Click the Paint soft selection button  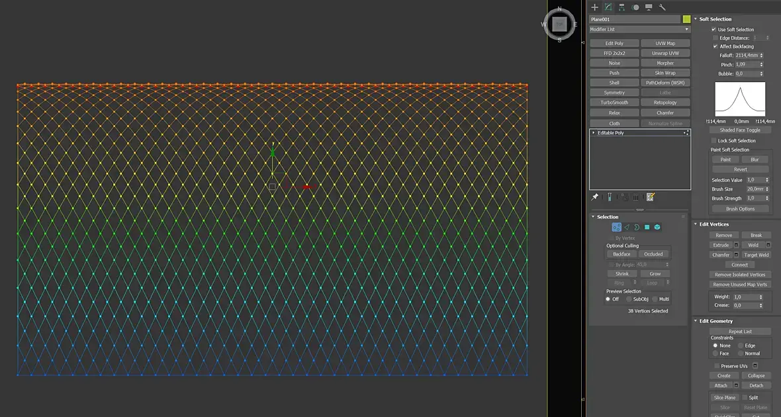pyautogui.click(x=725, y=160)
